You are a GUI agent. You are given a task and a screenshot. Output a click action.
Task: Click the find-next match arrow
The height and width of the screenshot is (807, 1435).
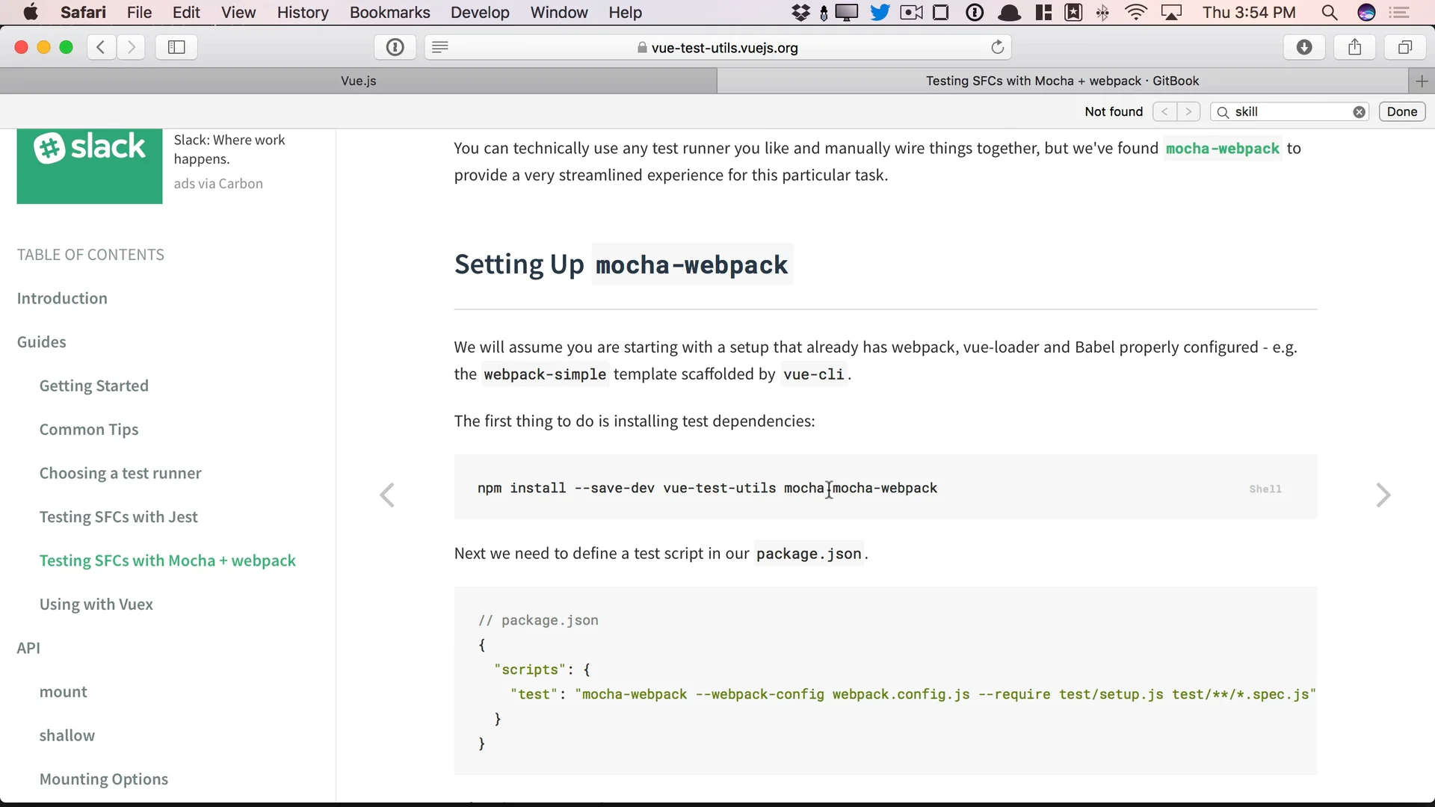click(1188, 112)
